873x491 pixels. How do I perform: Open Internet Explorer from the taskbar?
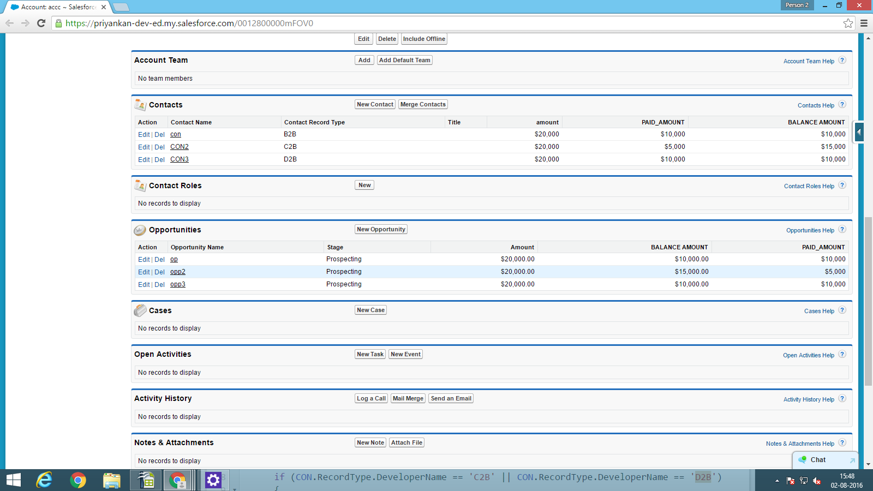click(x=44, y=480)
